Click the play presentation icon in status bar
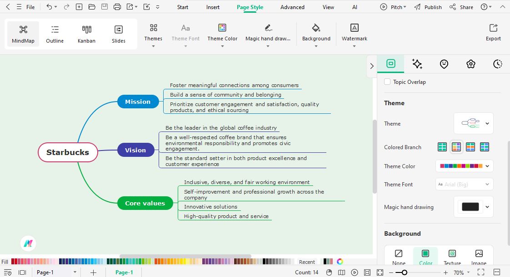Viewport: 510px width, 277px height. (355, 272)
